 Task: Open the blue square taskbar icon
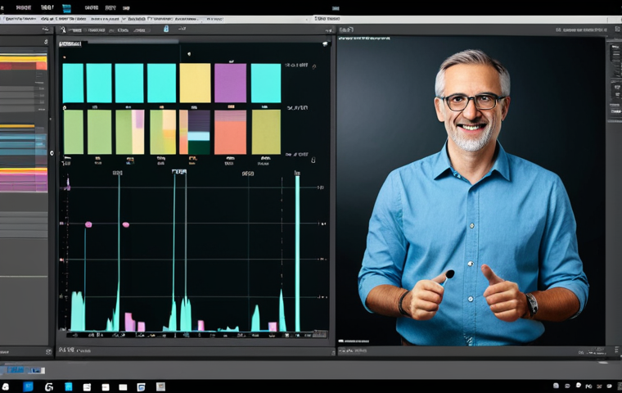tap(28, 386)
